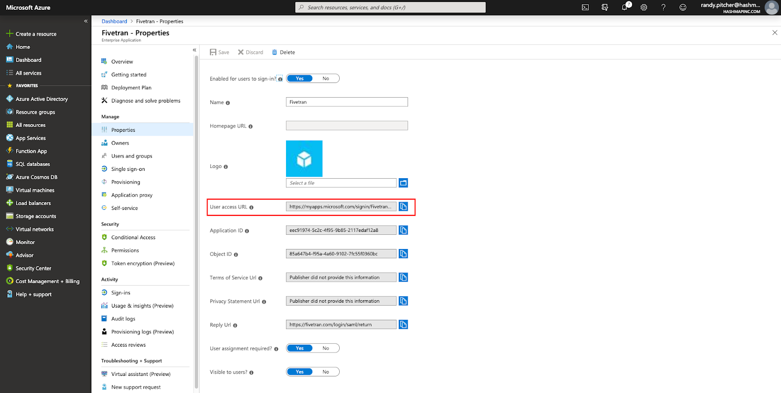Set Enabled for users to sign-in to No
The height and width of the screenshot is (393, 781).
coord(326,79)
